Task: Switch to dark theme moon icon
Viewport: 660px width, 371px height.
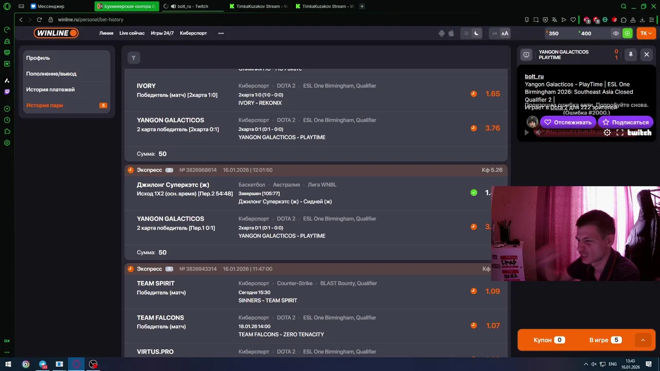Action: [476, 33]
